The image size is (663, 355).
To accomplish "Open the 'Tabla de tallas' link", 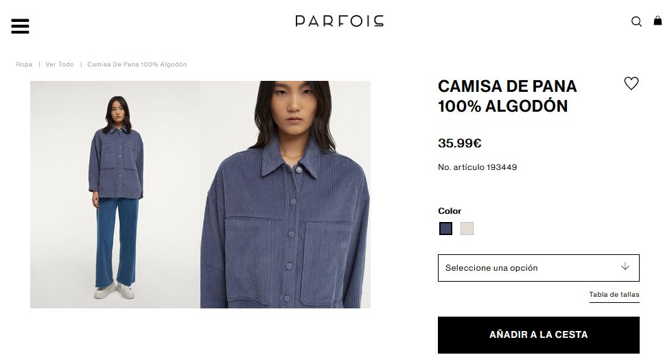I will (614, 295).
